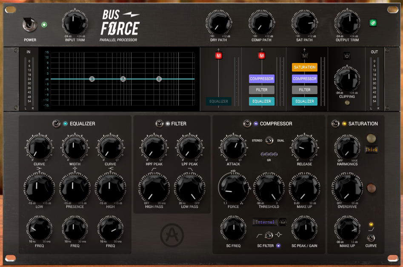Click the middle EQ node on the graph
Image resolution: width=403 pixels, height=267 pixels.
tap(123, 79)
